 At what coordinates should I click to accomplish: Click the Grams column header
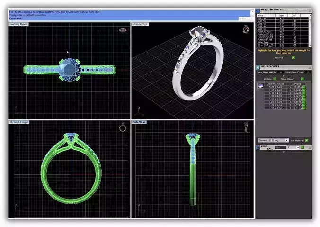(x=282, y=15)
